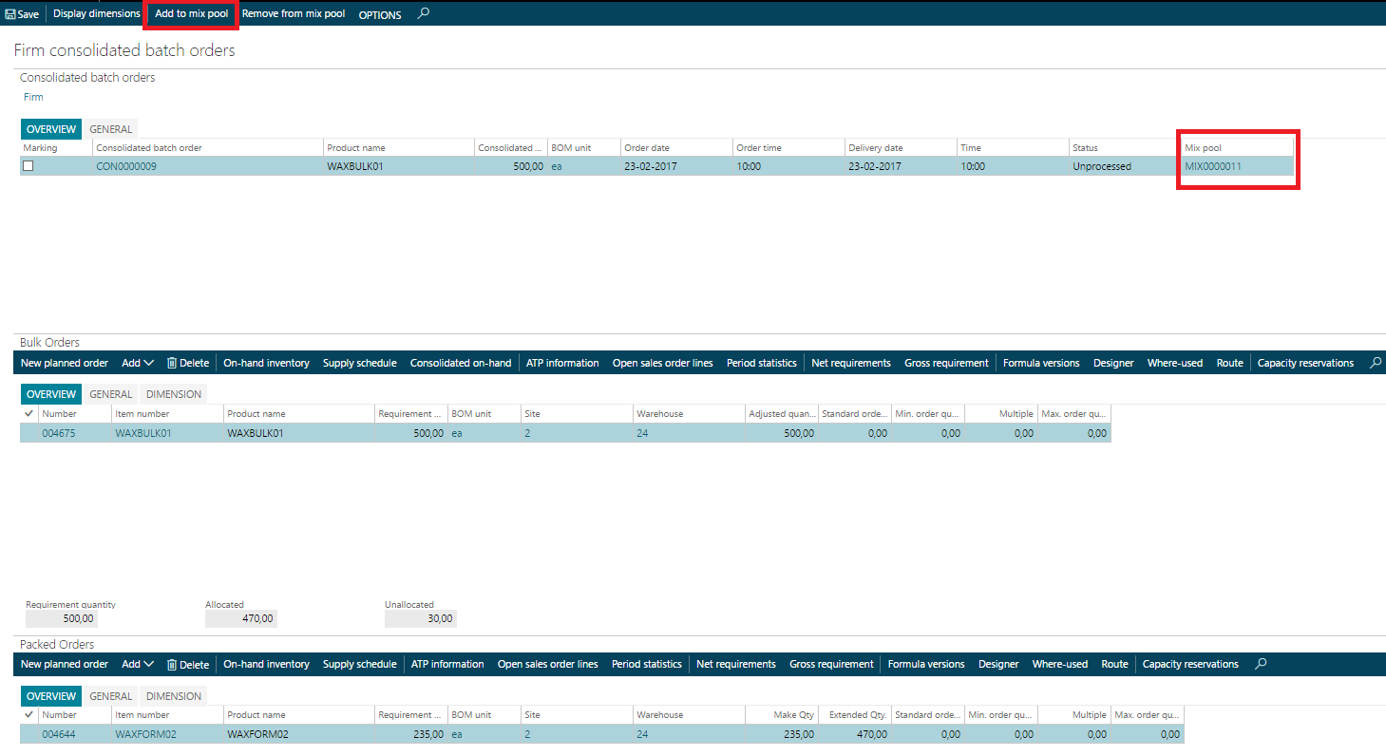
Task: Click the Save disk icon
Action: point(9,12)
